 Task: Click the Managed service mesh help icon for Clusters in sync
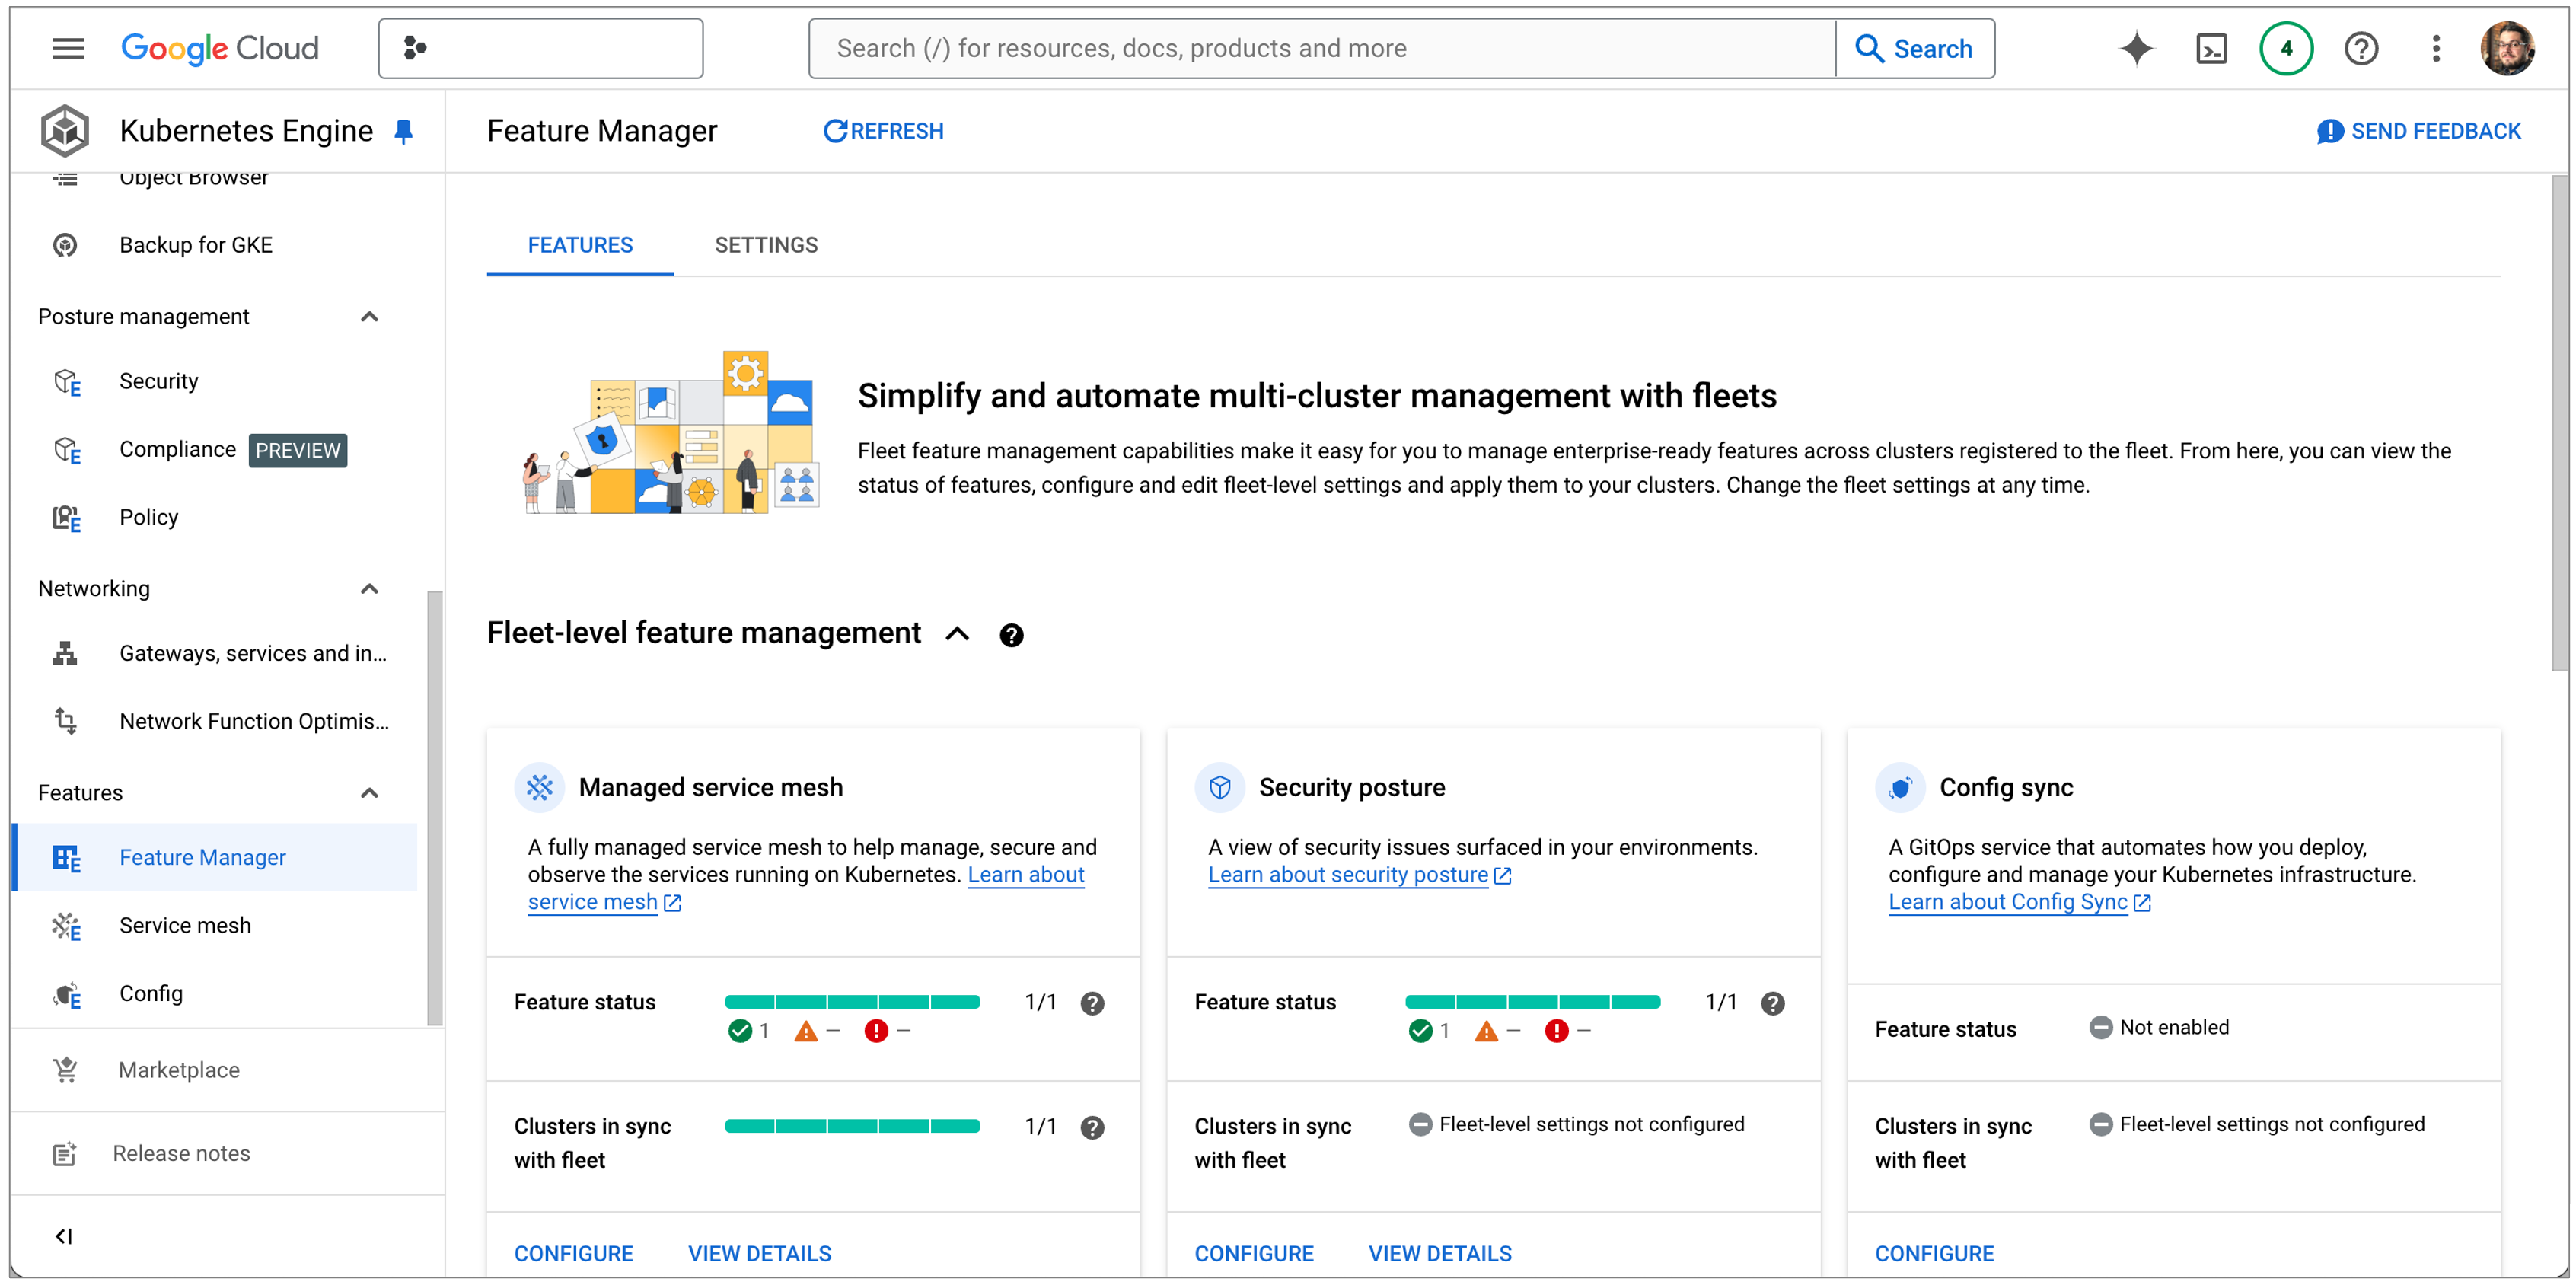click(1092, 1127)
